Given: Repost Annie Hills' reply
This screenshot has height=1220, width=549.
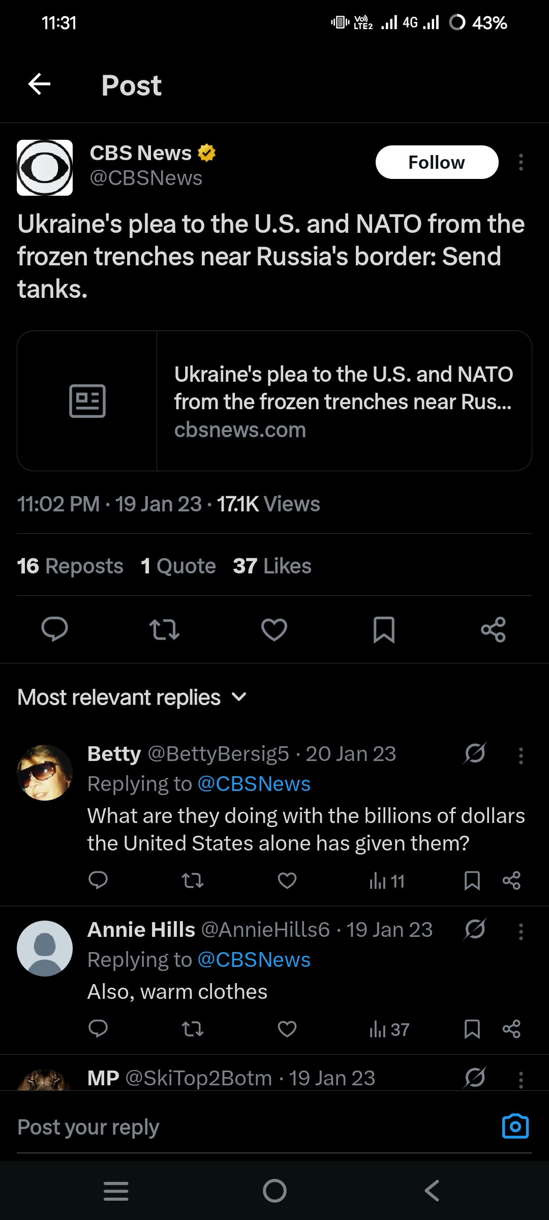Looking at the screenshot, I should [193, 1029].
